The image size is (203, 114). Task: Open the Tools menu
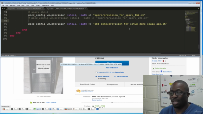(32, 6)
